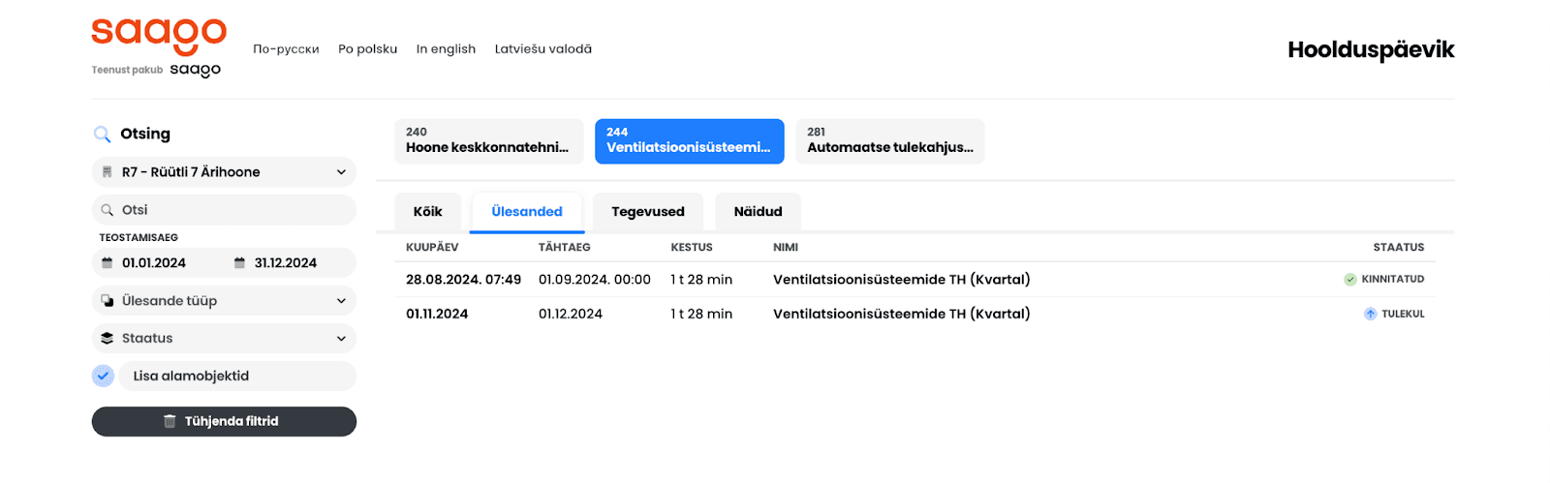Click the deadline 01.12.2024
The image size is (1550, 483).
pos(571,315)
